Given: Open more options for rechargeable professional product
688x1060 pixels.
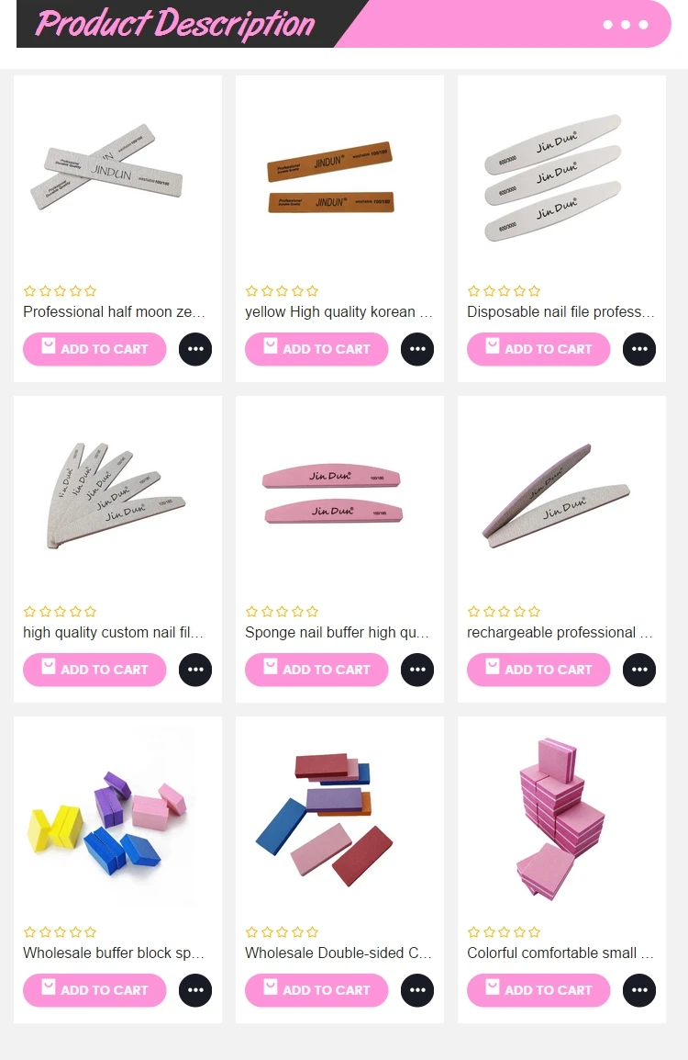Looking at the screenshot, I should click(x=639, y=670).
